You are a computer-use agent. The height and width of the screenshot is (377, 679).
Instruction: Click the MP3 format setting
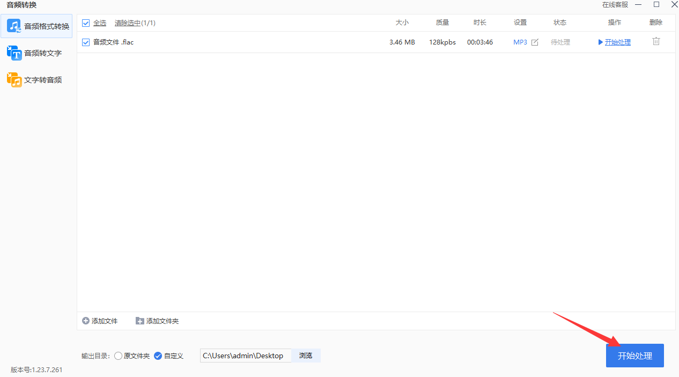(x=520, y=42)
